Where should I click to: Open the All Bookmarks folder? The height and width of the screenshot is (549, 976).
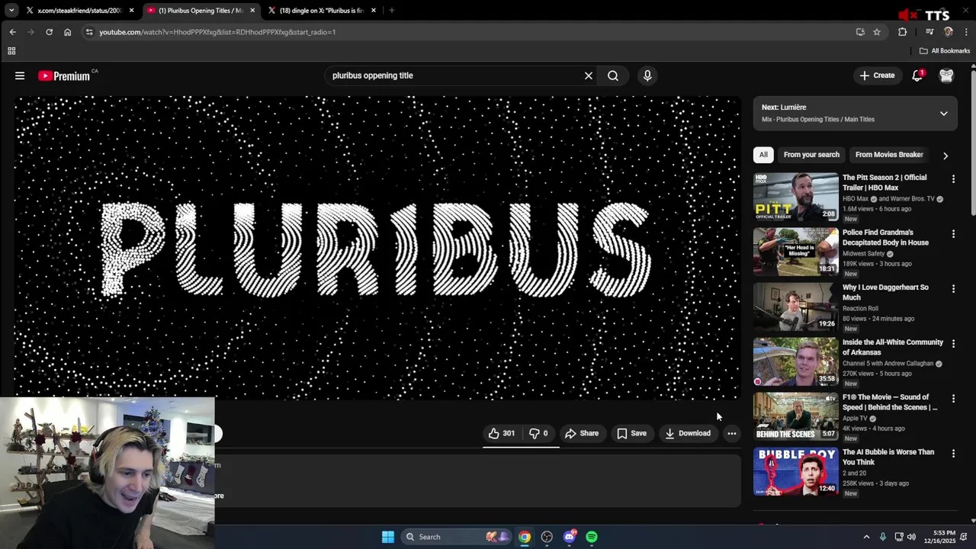pyautogui.click(x=945, y=51)
